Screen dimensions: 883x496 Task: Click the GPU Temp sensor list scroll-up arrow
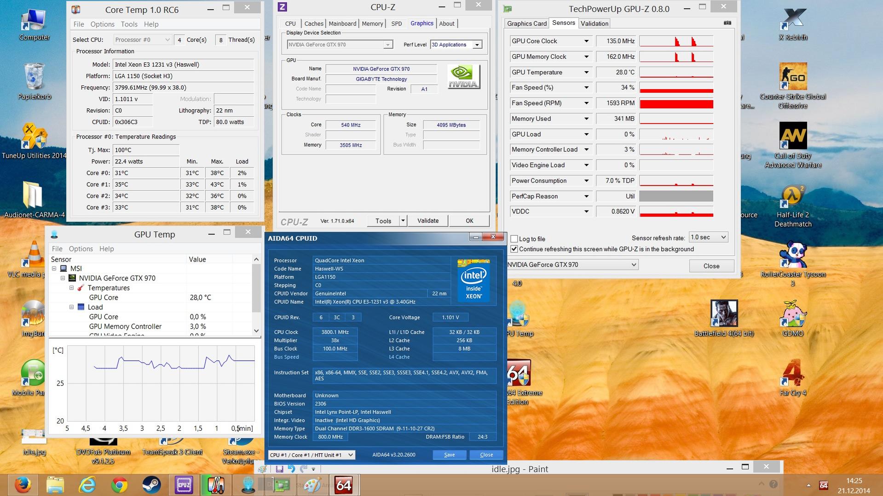click(x=256, y=260)
